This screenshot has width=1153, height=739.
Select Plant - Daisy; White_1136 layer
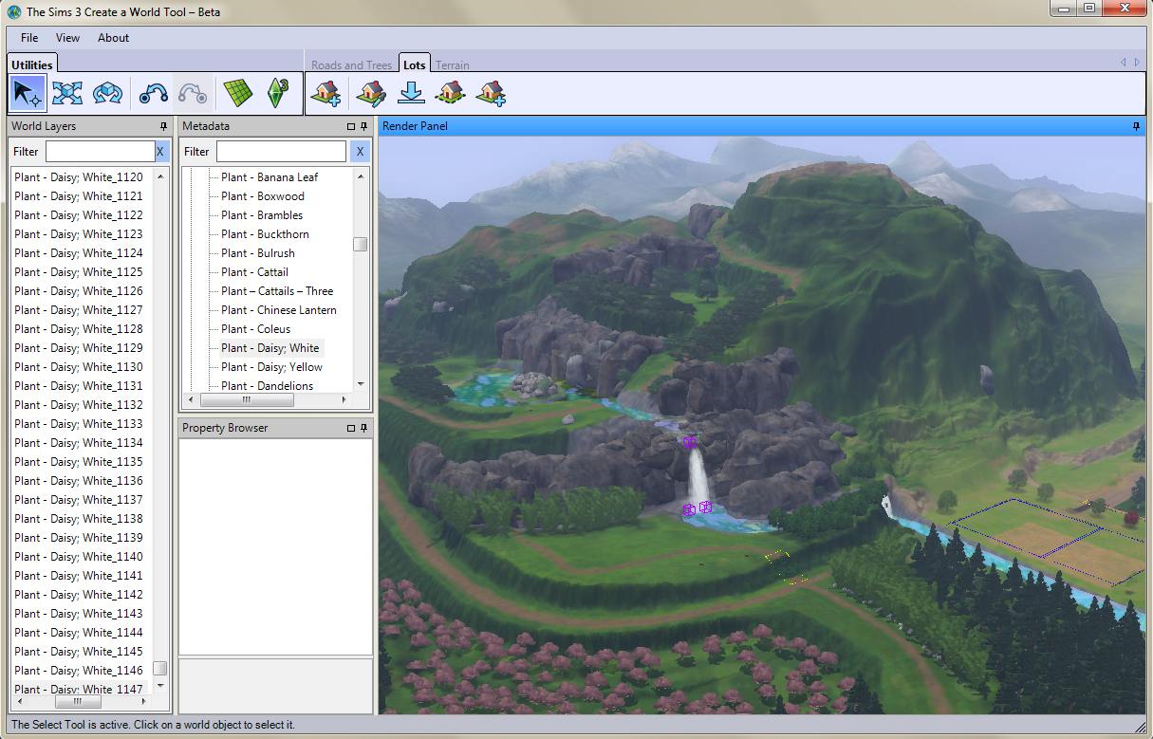click(79, 481)
